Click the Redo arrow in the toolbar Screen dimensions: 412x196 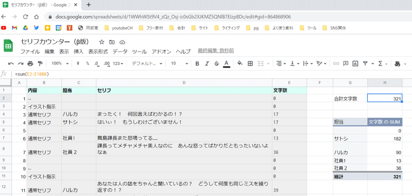21,63
